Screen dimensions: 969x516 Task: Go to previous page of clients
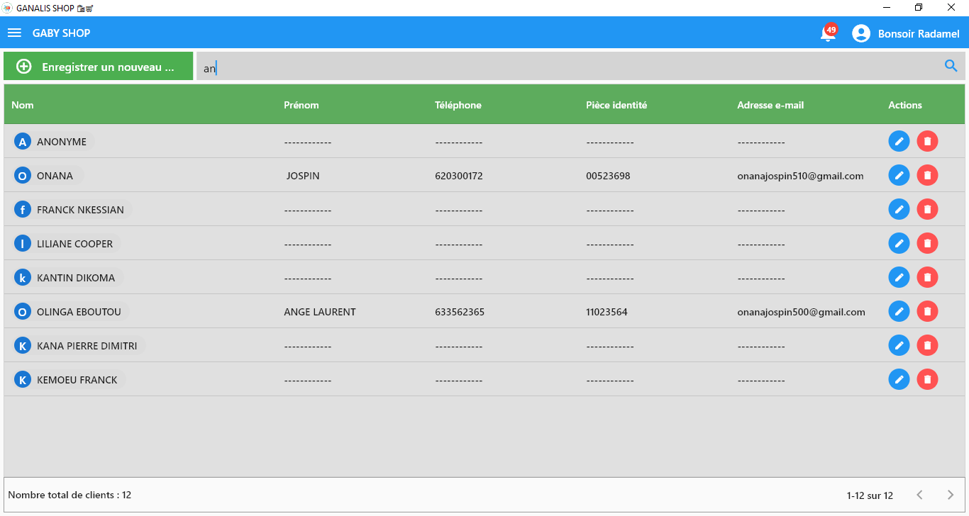tap(919, 495)
